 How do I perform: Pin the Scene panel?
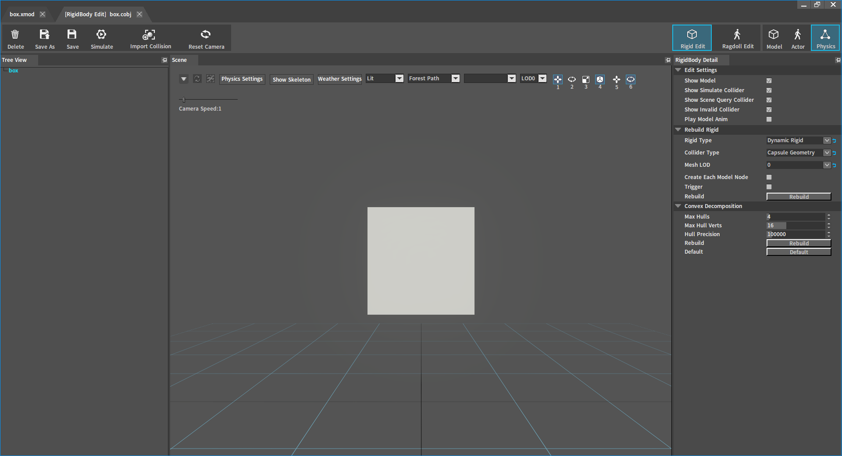coord(667,60)
